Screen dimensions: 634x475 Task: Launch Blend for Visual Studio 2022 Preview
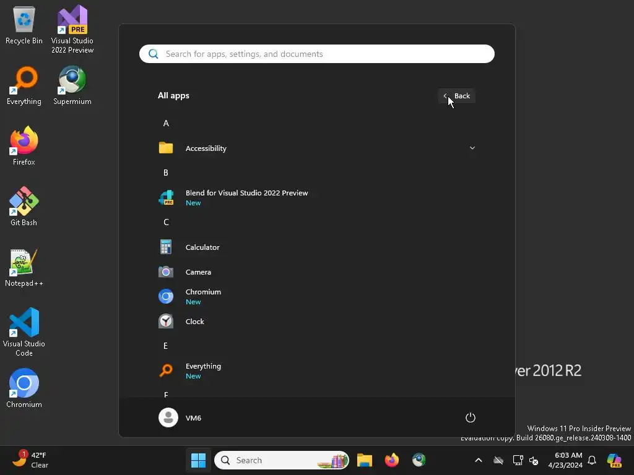316,197
